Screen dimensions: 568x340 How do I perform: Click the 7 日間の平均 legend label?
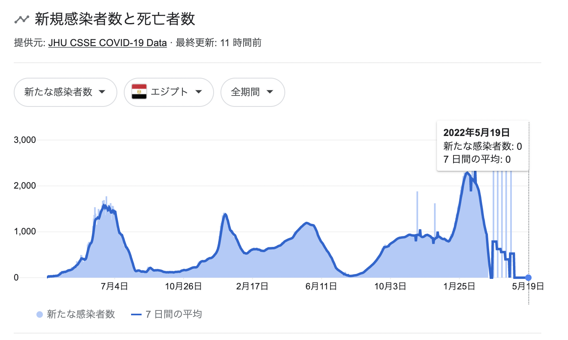[174, 314]
